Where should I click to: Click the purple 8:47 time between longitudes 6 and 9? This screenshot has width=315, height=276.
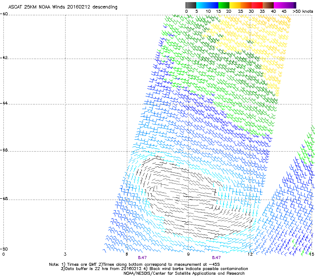point(142,258)
